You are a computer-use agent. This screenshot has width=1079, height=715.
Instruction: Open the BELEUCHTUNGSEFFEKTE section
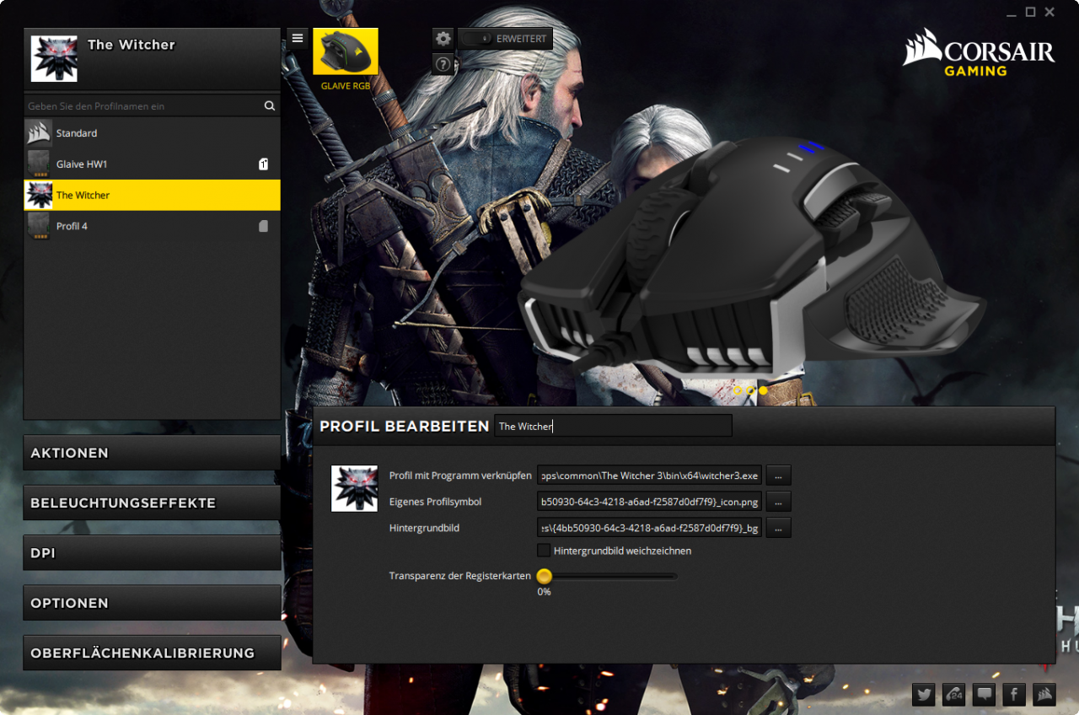152,503
